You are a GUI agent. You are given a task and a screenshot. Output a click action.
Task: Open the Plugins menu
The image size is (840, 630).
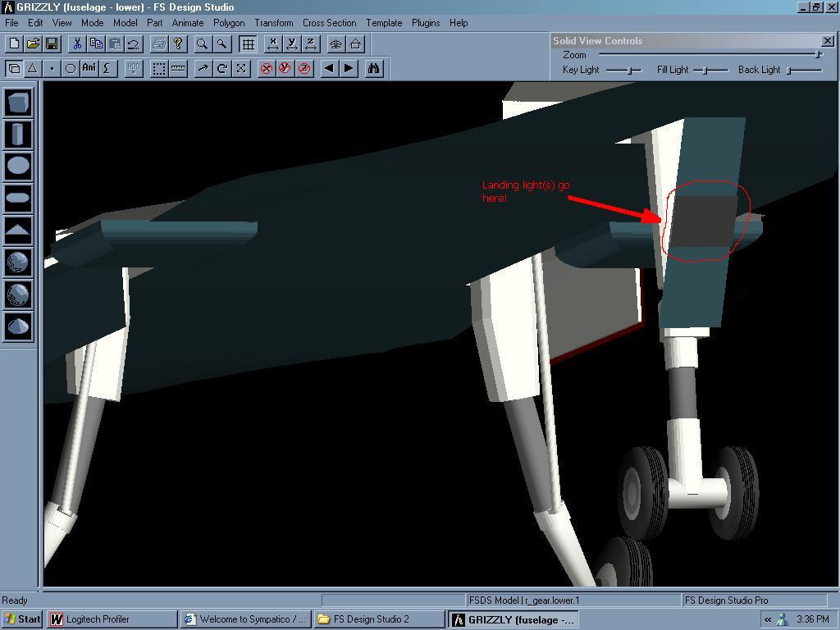coord(425,23)
